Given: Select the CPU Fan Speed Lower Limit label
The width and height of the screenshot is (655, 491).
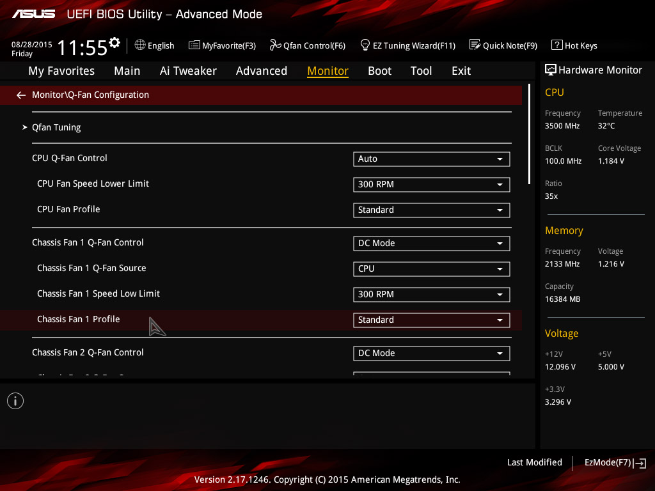Looking at the screenshot, I should click(93, 183).
